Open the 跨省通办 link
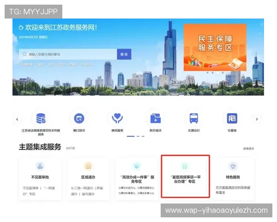277x222 pixels. tap(87, 191)
